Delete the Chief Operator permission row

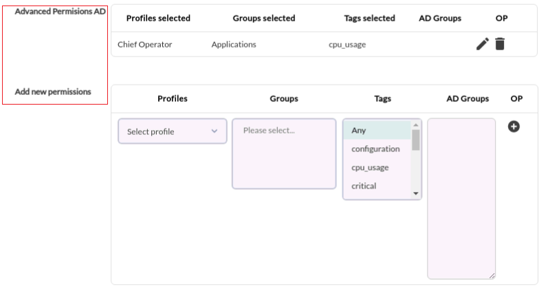coord(500,44)
